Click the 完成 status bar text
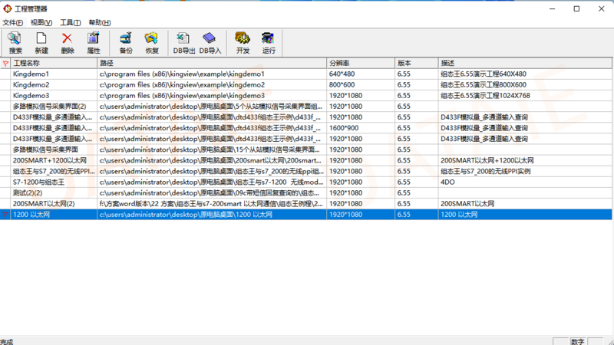The image size is (614, 345). pos(7,341)
